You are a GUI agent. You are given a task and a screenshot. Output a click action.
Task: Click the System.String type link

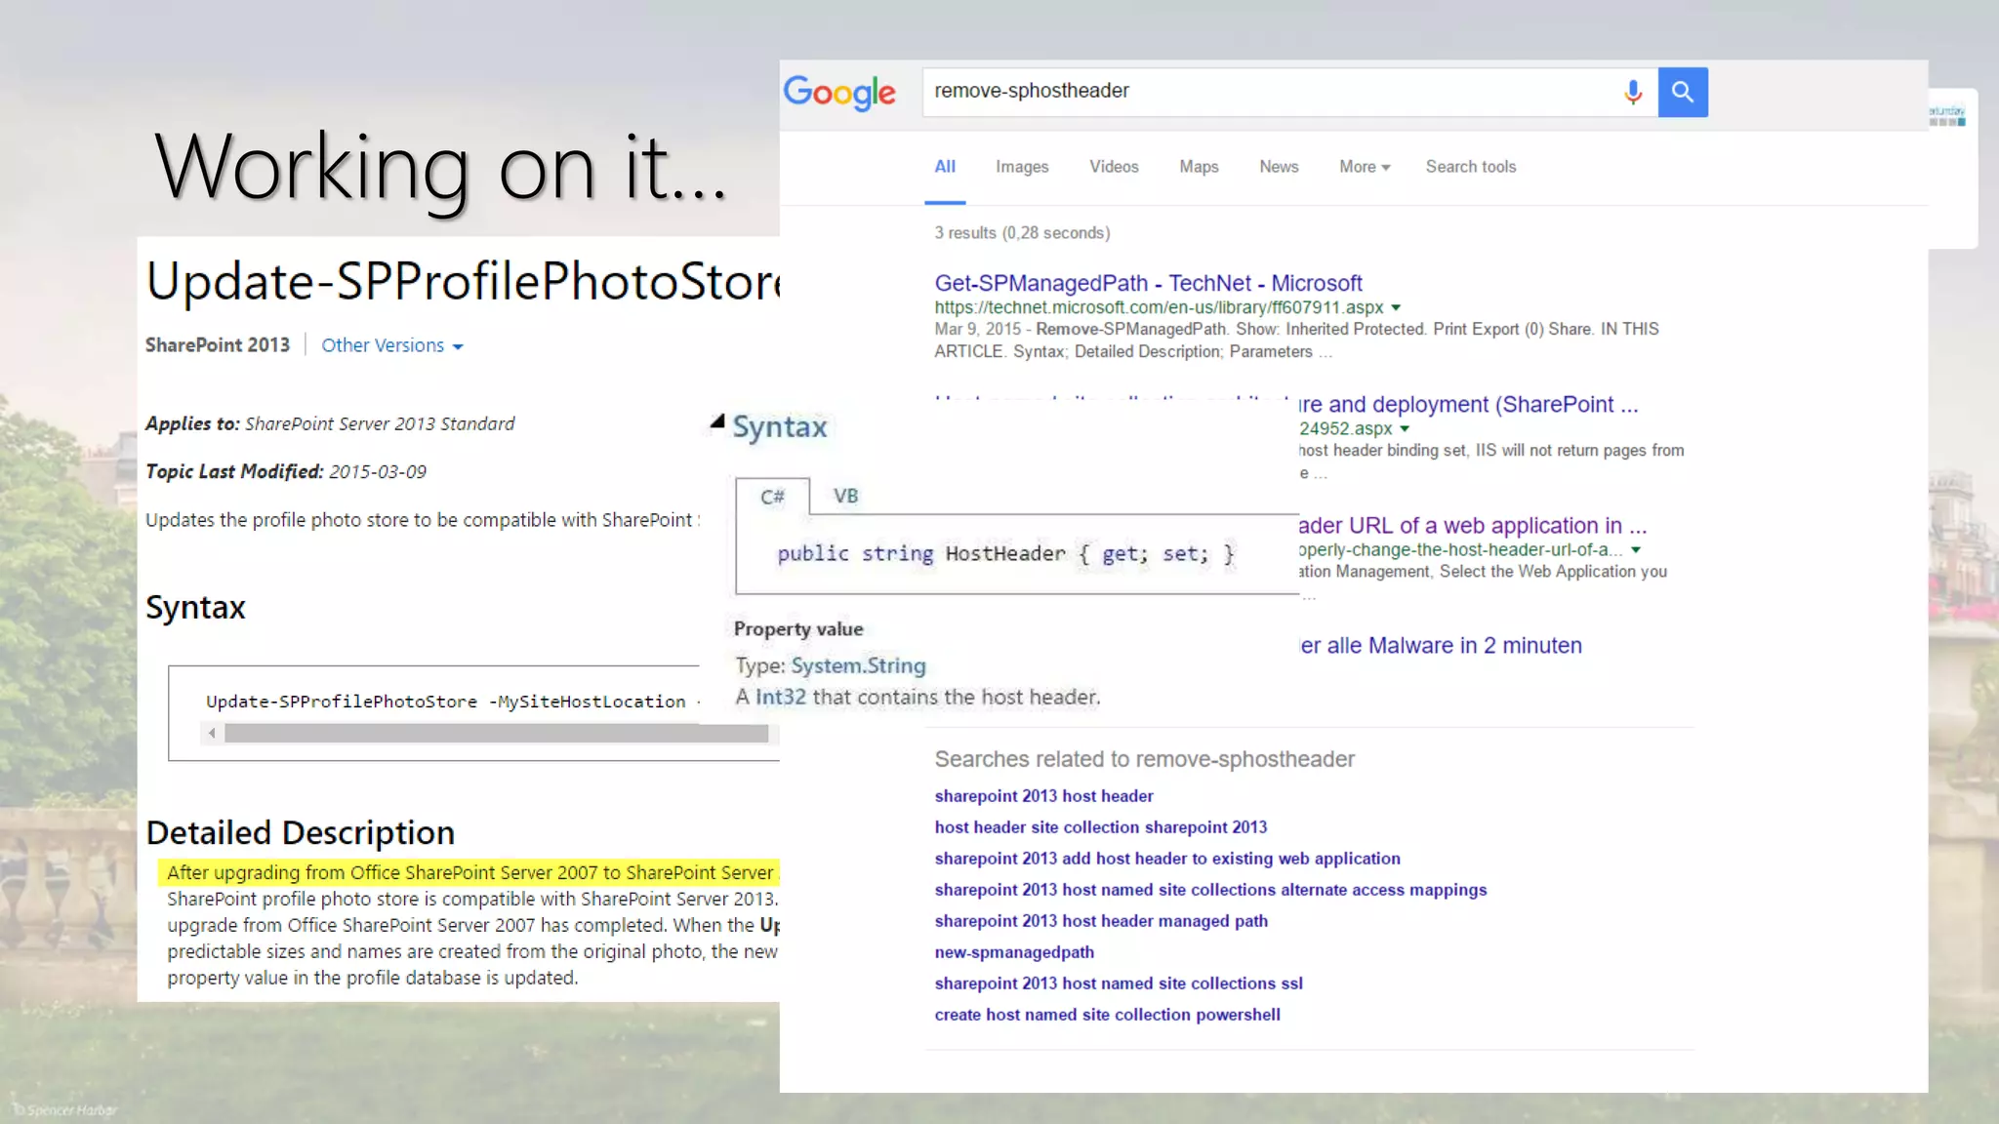pyautogui.click(x=858, y=665)
